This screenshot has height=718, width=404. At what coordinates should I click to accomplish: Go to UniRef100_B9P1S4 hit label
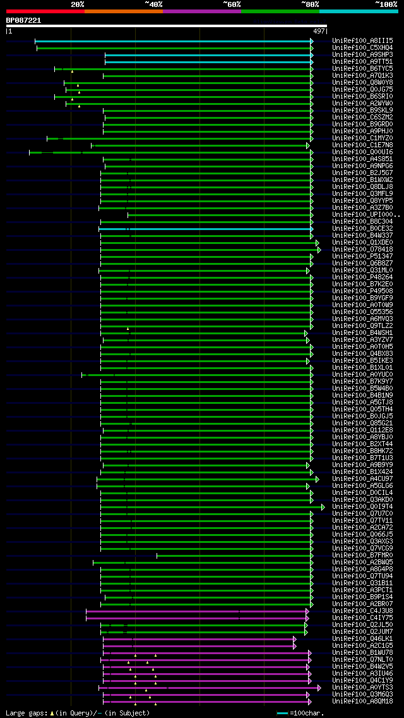click(362, 597)
